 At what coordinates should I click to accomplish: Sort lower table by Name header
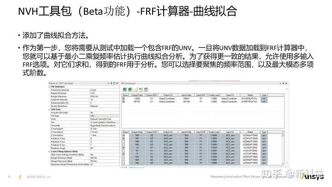(250, 132)
